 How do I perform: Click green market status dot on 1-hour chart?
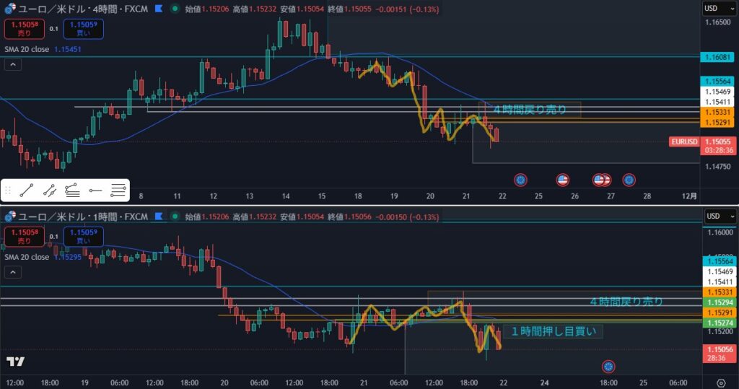pos(174,217)
